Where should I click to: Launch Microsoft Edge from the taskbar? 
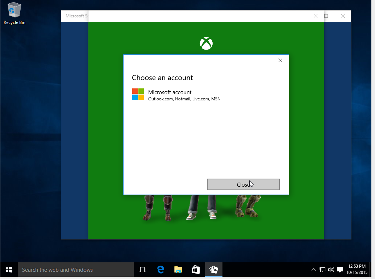[x=161, y=270]
